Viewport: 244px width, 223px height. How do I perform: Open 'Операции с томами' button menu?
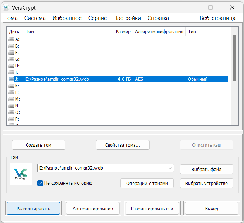tap(147, 183)
